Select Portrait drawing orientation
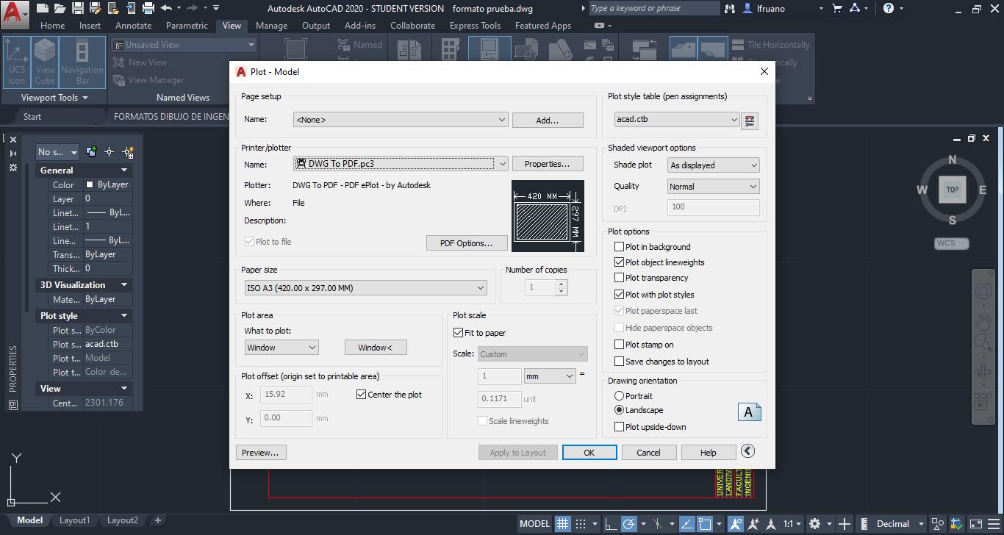The image size is (1004, 535). (x=619, y=396)
